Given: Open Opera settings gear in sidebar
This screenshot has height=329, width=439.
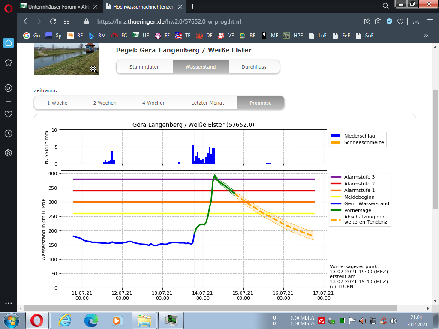Looking at the screenshot, I should (x=8, y=153).
